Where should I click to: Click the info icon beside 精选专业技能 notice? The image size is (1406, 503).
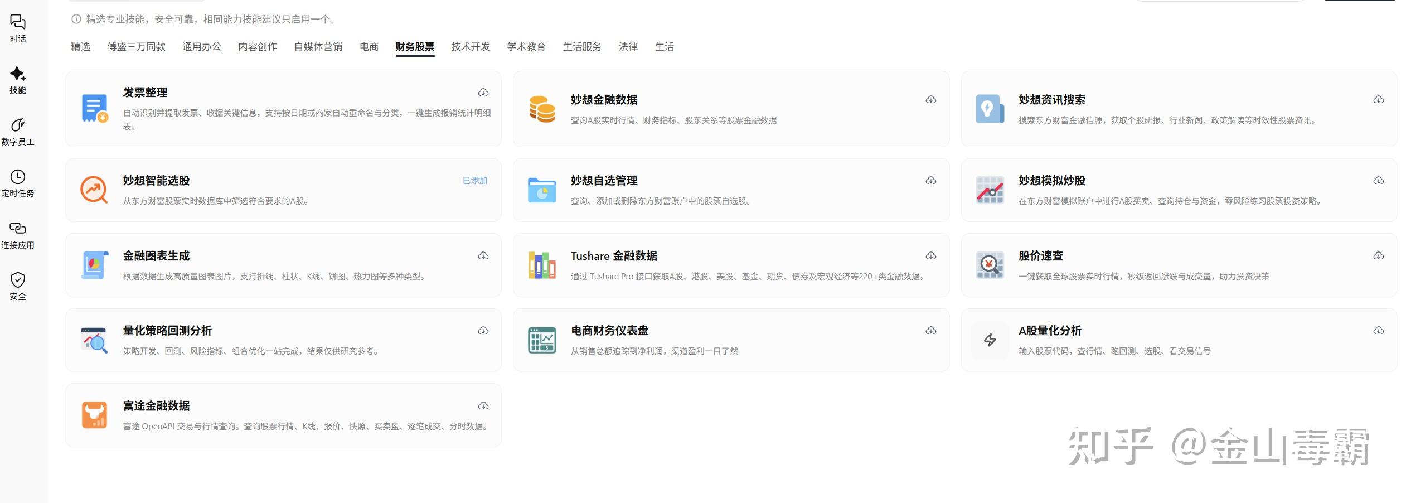click(76, 20)
